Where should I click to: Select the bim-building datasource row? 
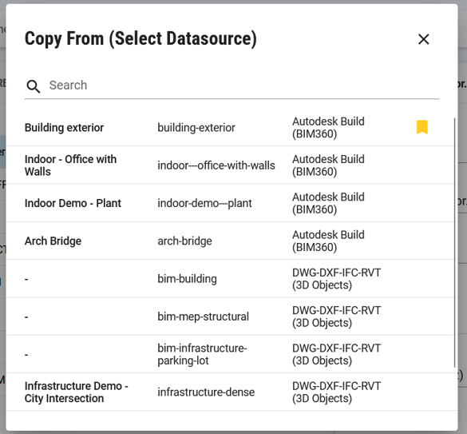tap(232, 279)
